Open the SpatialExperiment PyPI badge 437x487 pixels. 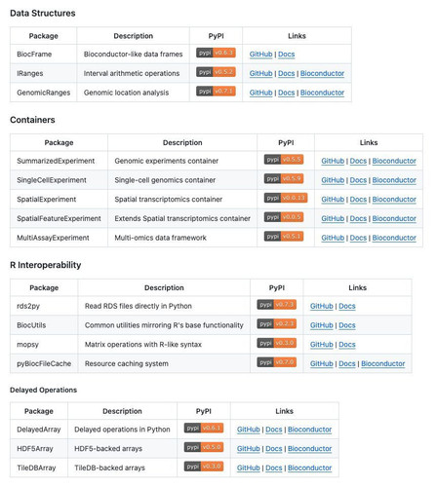286,198
